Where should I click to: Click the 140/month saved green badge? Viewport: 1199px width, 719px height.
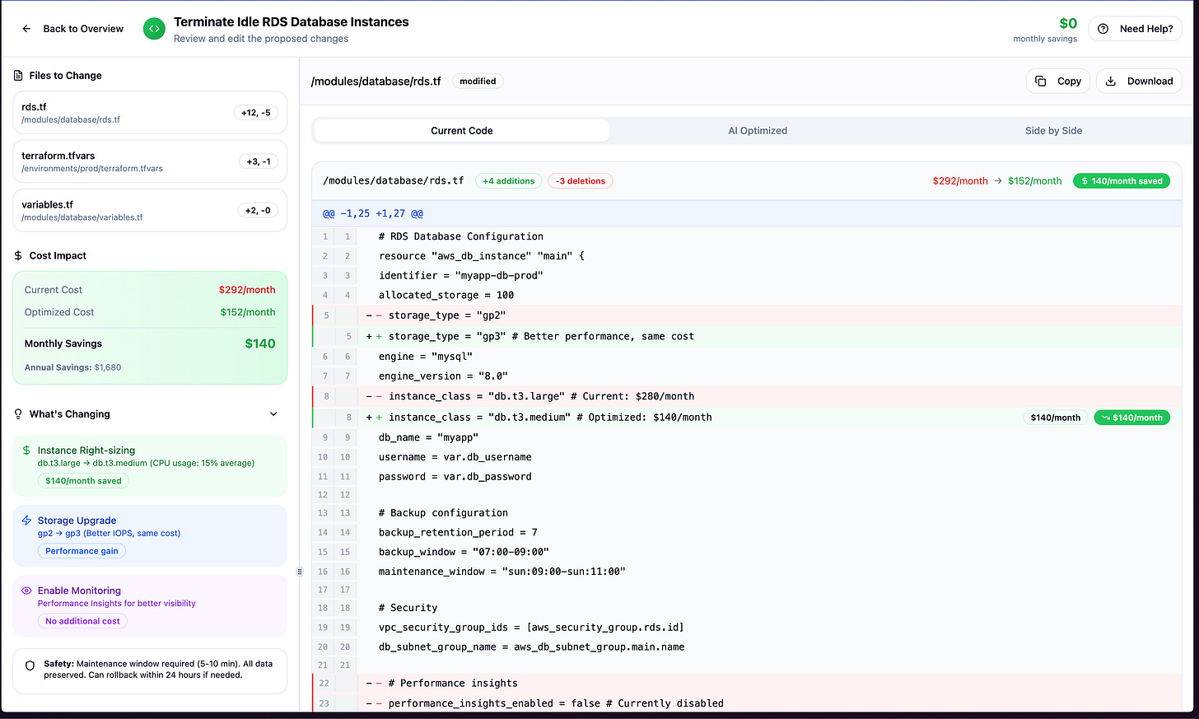click(1122, 181)
